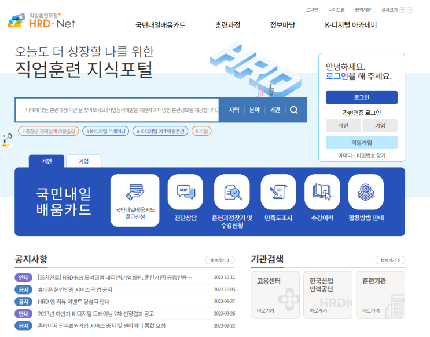430x337 pixels.
Task: Click the floating telescope mascot icon
Action: [6, 140]
